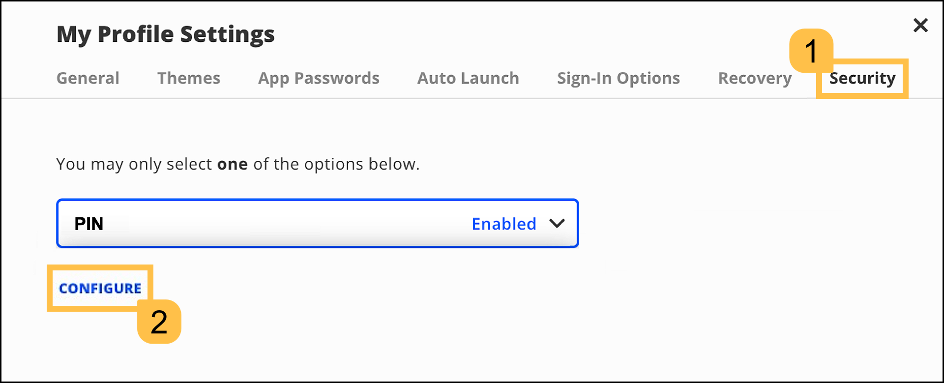Click the My Profile Settings heading
The height and width of the screenshot is (383, 944).
165,34
